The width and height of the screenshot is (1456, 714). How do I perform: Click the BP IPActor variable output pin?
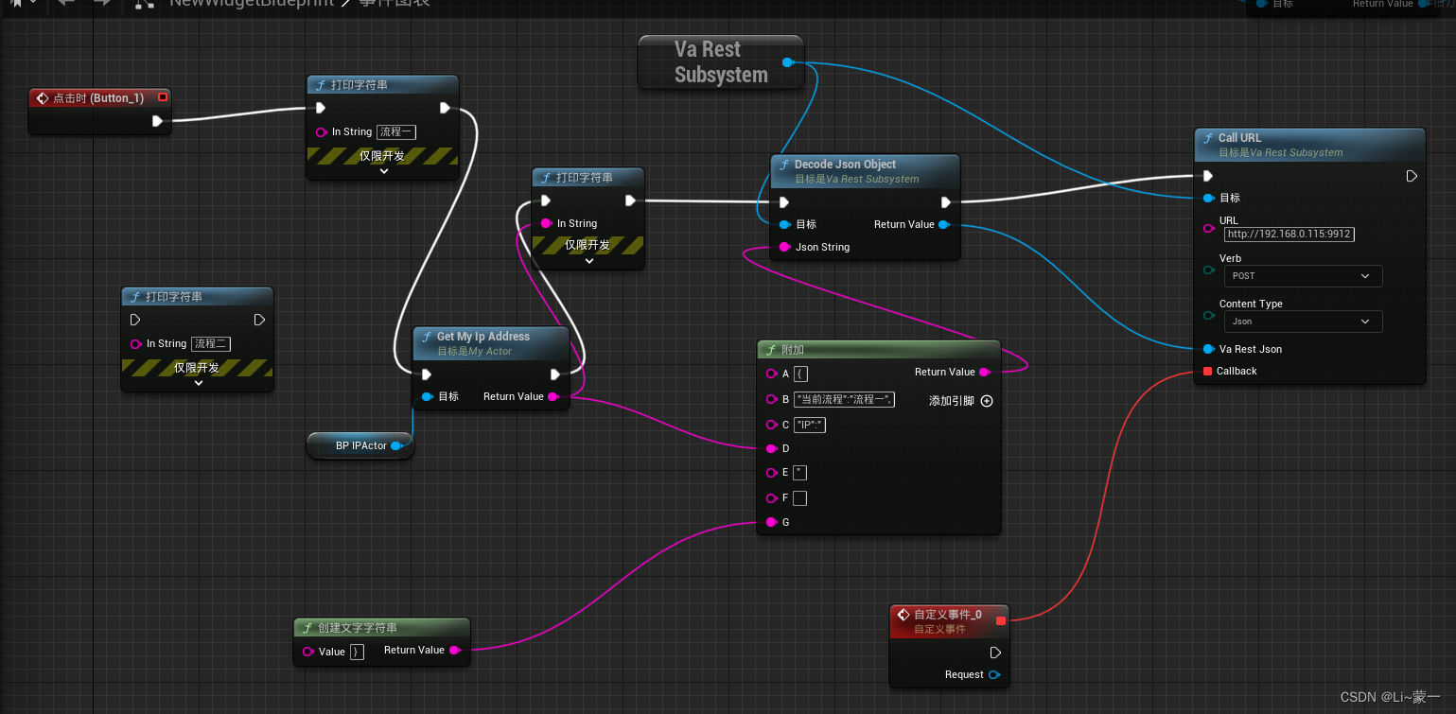pos(395,445)
